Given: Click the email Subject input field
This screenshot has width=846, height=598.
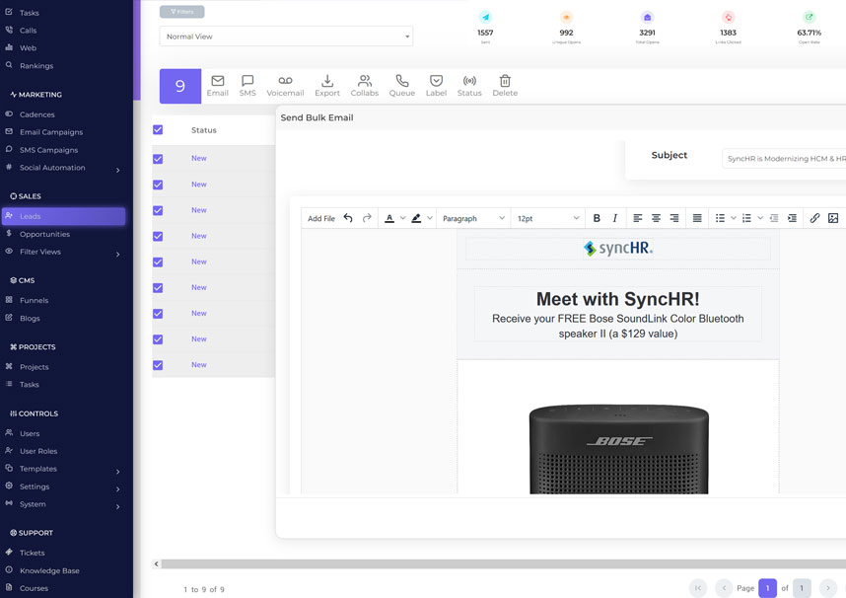Looking at the screenshot, I should pos(785,158).
